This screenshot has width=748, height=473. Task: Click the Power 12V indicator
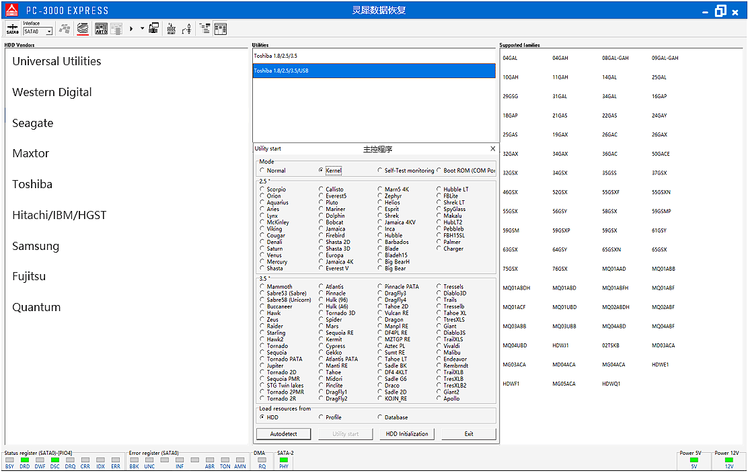click(x=729, y=460)
